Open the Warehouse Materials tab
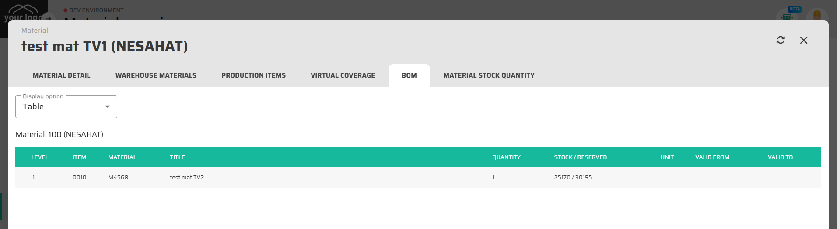This screenshot has width=840, height=229. pyautogui.click(x=156, y=75)
